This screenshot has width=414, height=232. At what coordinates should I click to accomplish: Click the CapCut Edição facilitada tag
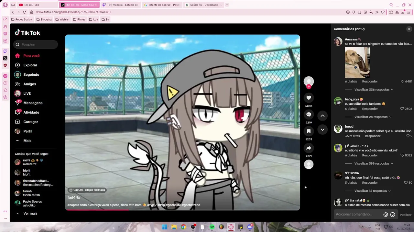tap(87, 190)
